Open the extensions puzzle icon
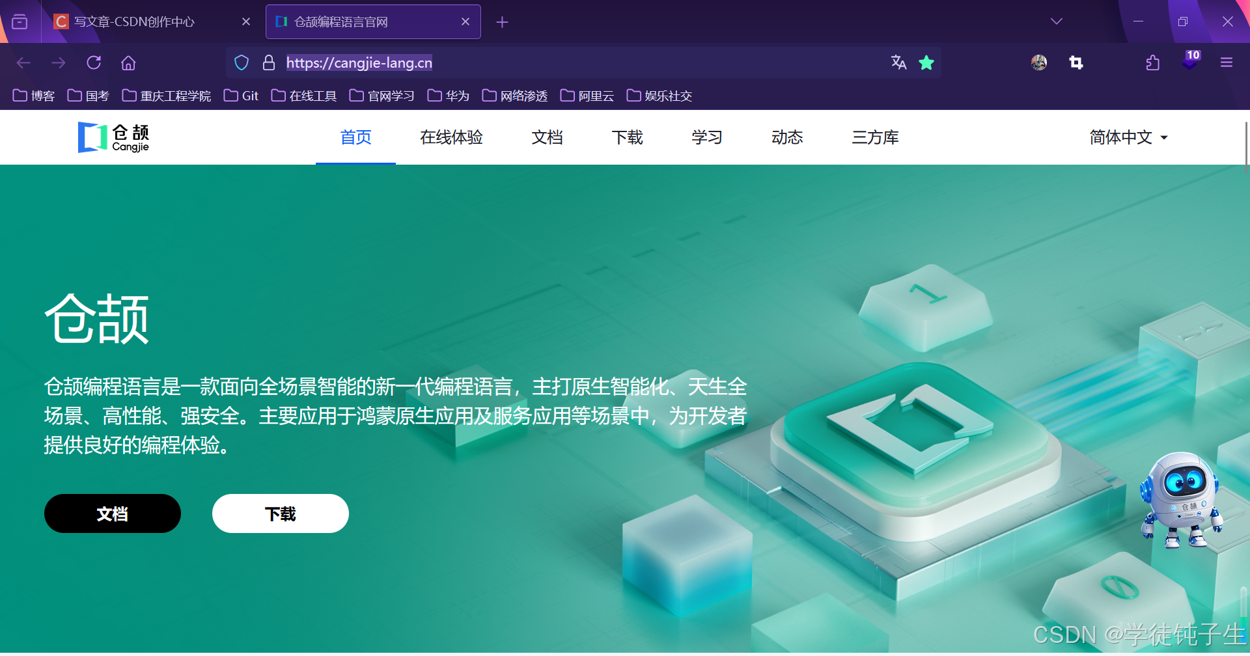The image size is (1250, 656). 1153,62
